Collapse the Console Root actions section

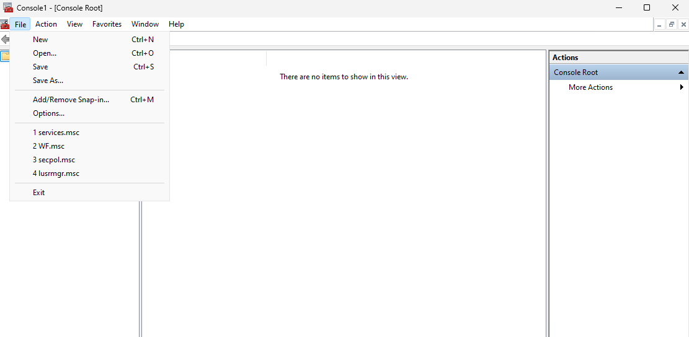682,72
